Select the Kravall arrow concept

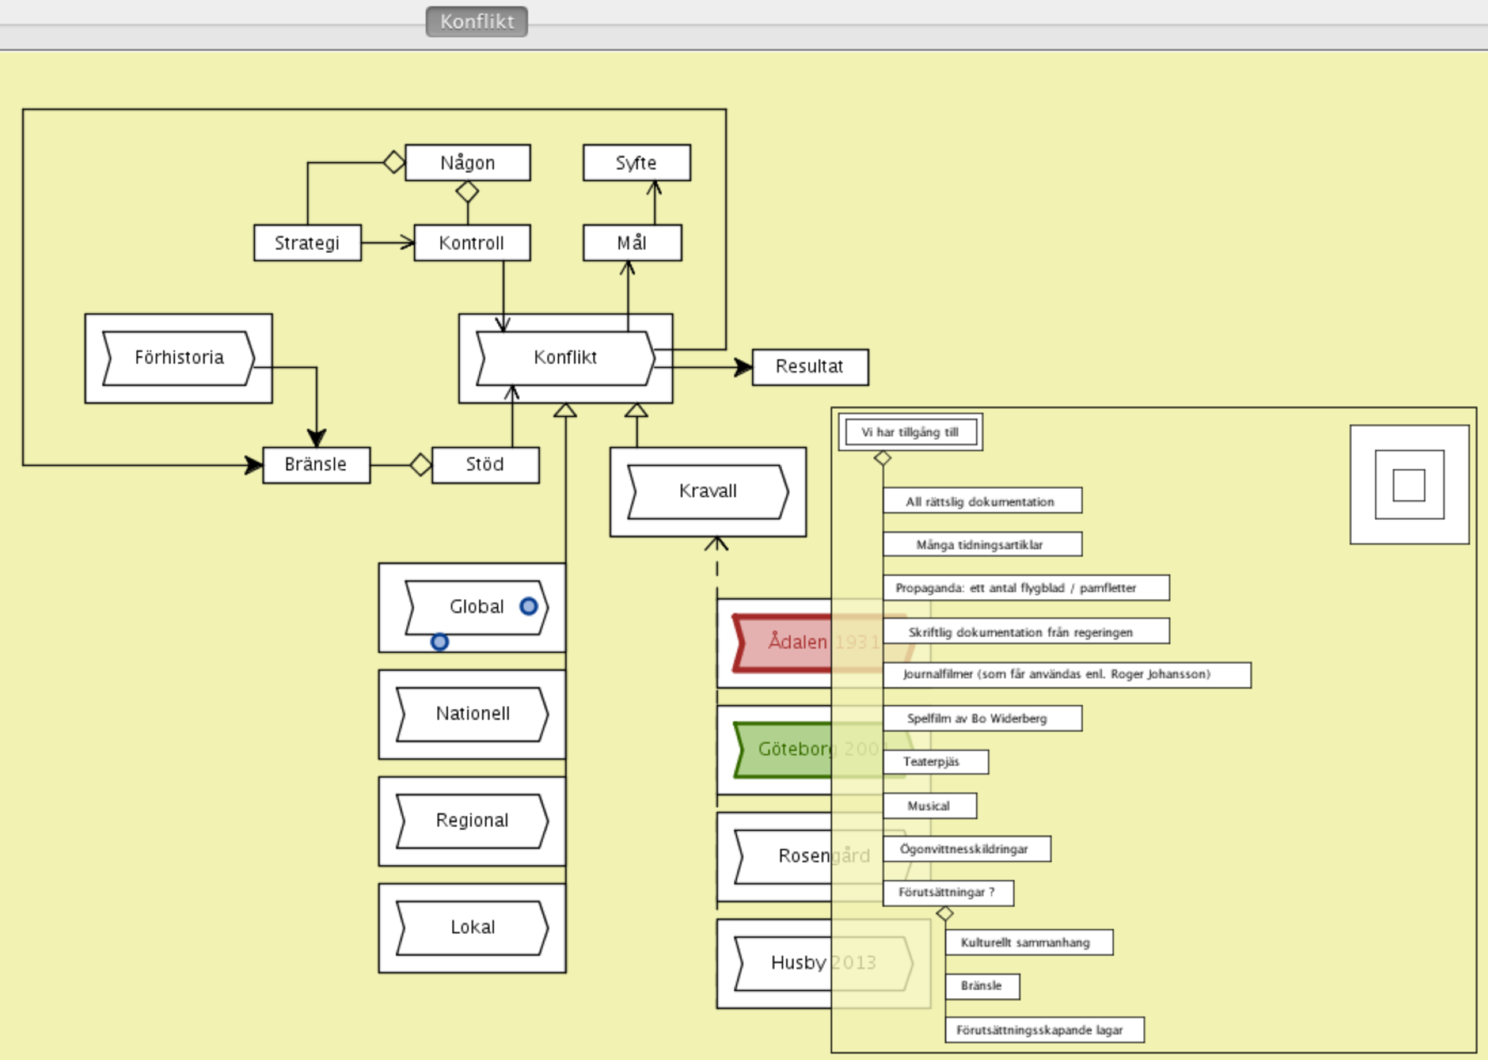[x=707, y=492]
